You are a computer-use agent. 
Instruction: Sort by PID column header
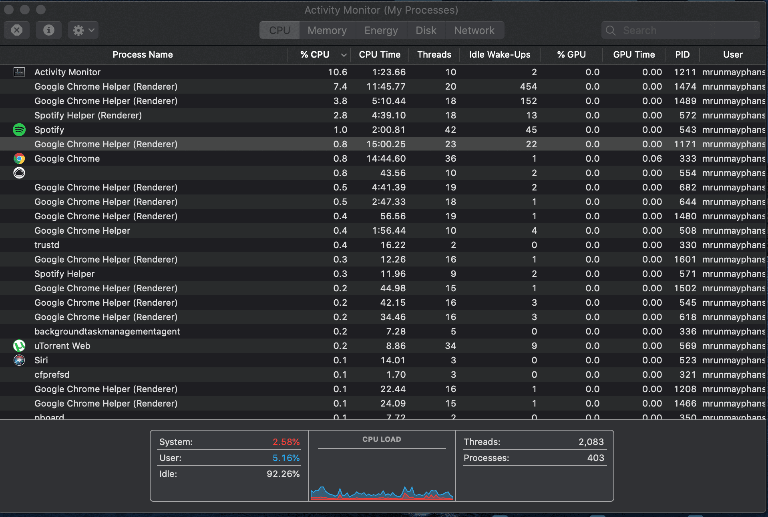pyautogui.click(x=682, y=54)
